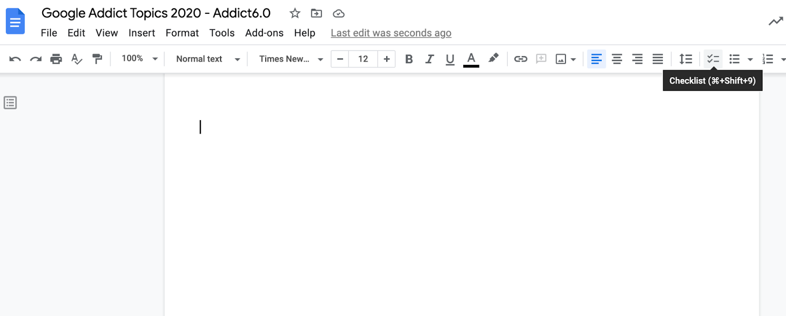Open the Times New font dropdown
Image resolution: width=786 pixels, height=316 pixels.
click(291, 59)
